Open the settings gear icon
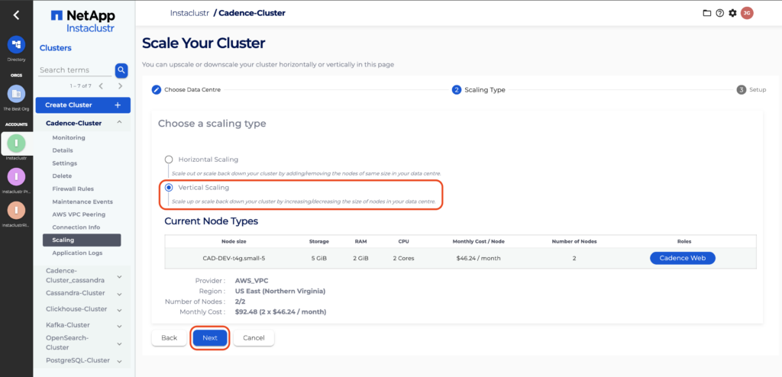This screenshot has width=782, height=377. (732, 13)
